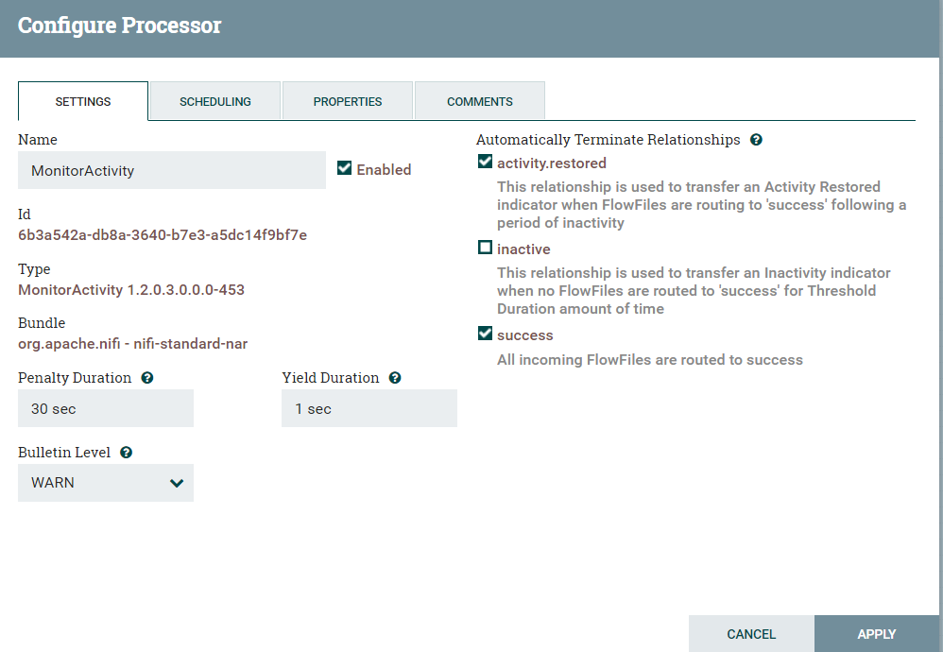
Task: Open help for Automatically Terminate Relationships
Action: coord(756,140)
